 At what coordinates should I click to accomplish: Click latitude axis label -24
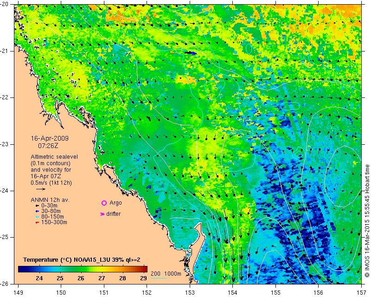coord(5,191)
